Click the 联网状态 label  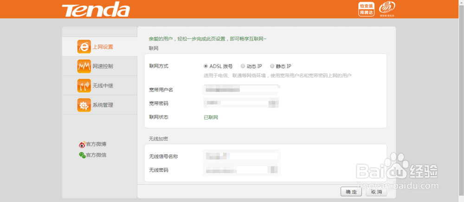coord(159,117)
